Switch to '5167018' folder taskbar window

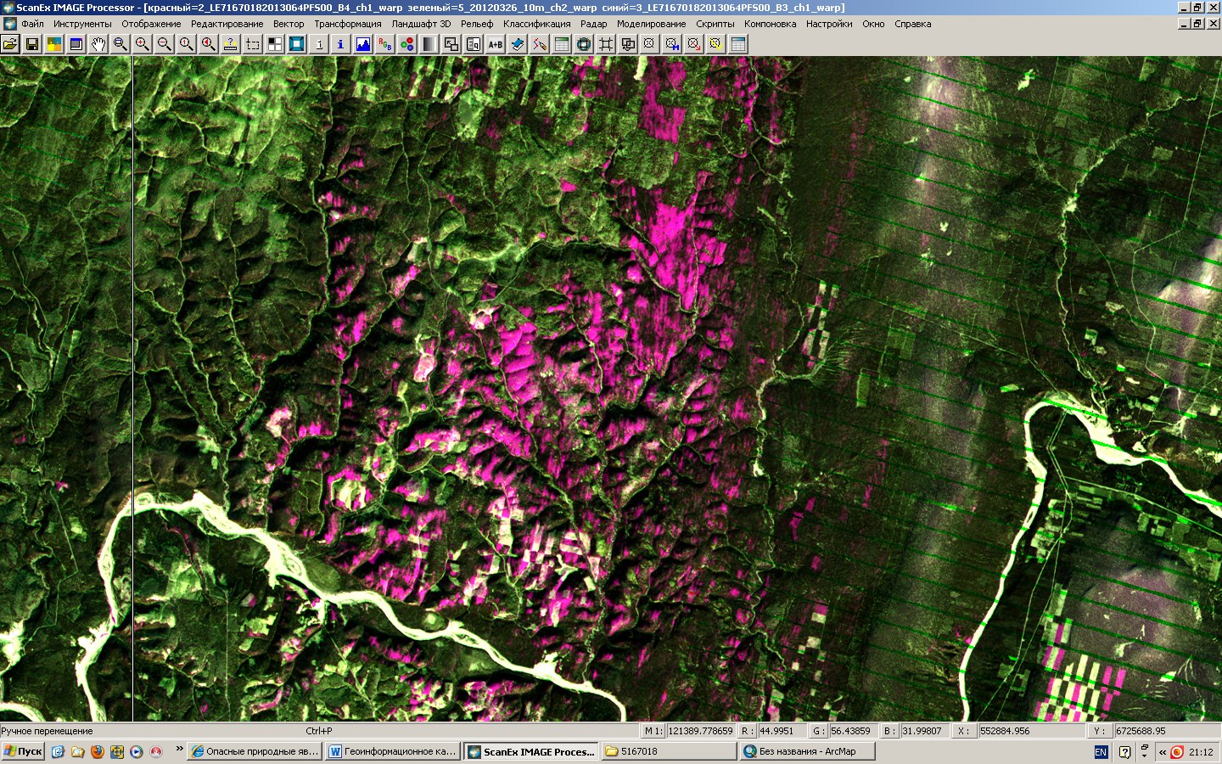click(670, 751)
